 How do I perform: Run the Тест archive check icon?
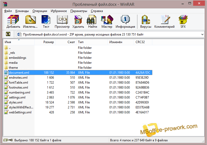point(46,20)
